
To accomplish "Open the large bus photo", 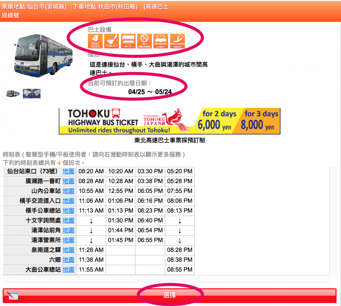I will point(43,55).
